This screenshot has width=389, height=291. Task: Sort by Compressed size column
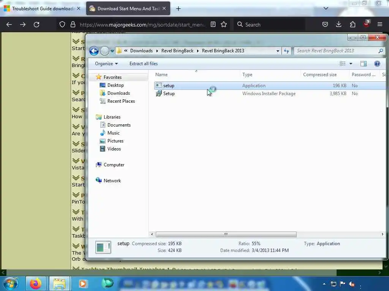click(x=324, y=75)
